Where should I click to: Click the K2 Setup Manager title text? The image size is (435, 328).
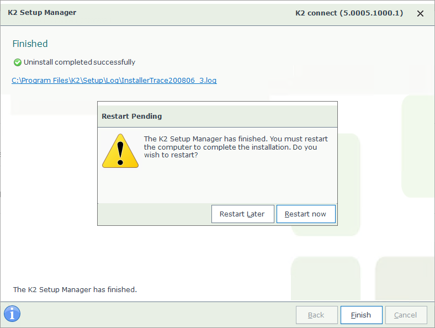click(42, 13)
